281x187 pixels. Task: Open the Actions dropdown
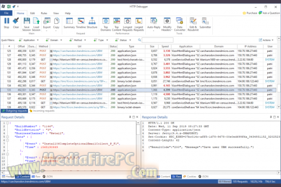(266, 40)
